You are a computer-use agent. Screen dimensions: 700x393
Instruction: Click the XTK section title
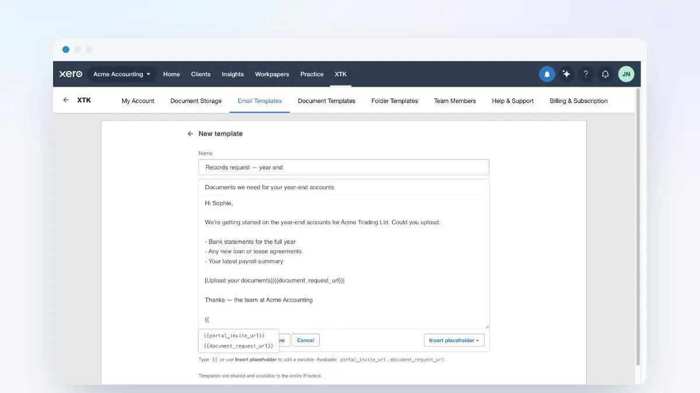(84, 100)
